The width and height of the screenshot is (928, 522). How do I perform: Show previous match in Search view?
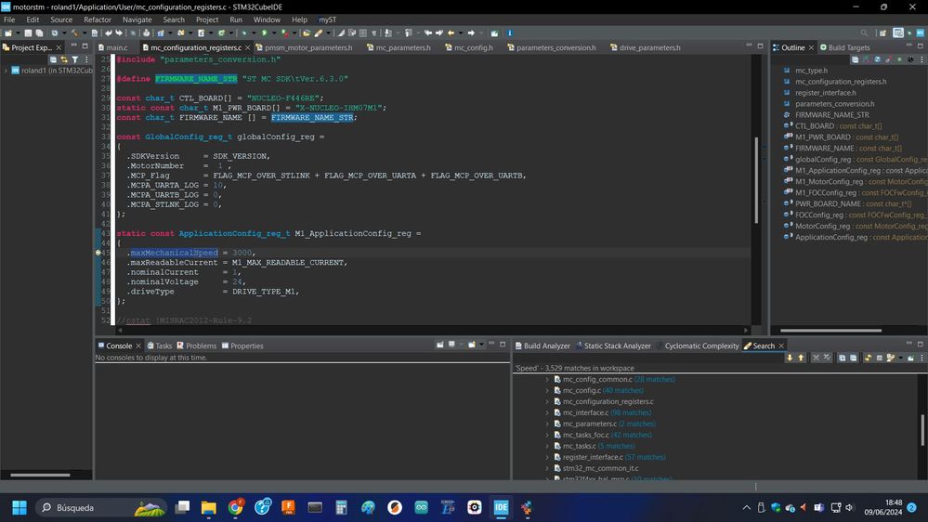click(x=801, y=358)
